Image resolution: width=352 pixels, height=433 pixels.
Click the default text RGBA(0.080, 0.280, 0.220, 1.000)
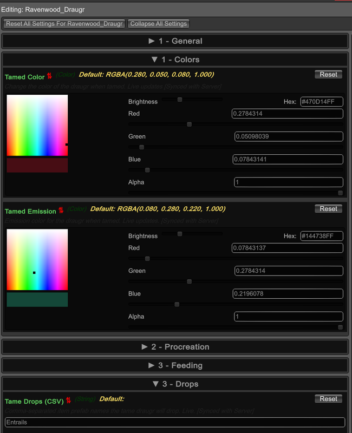pyautogui.click(x=171, y=209)
